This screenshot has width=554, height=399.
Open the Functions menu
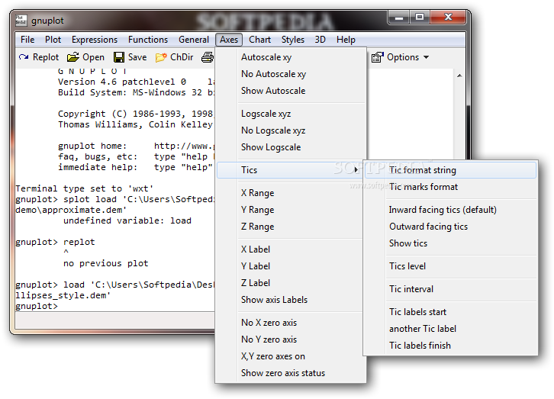point(148,40)
